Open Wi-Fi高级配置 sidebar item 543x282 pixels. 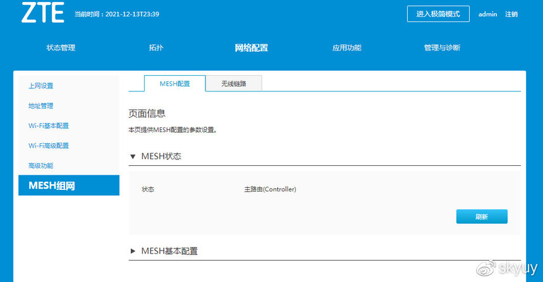click(x=49, y=146)
